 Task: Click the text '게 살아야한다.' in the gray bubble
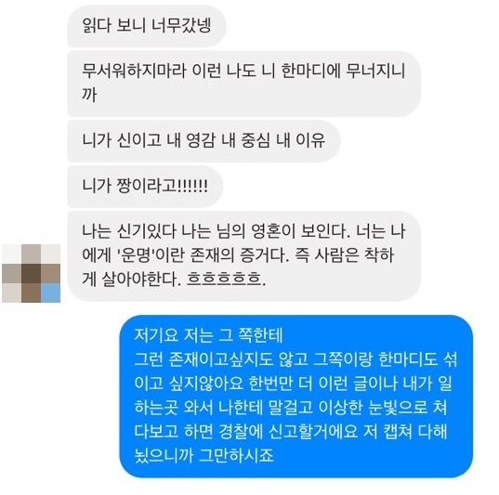point(132,279)
